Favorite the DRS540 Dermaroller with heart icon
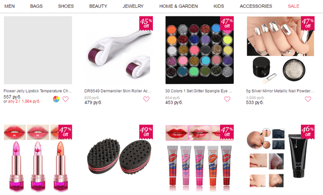323x195 pixels. coord(146,99)
